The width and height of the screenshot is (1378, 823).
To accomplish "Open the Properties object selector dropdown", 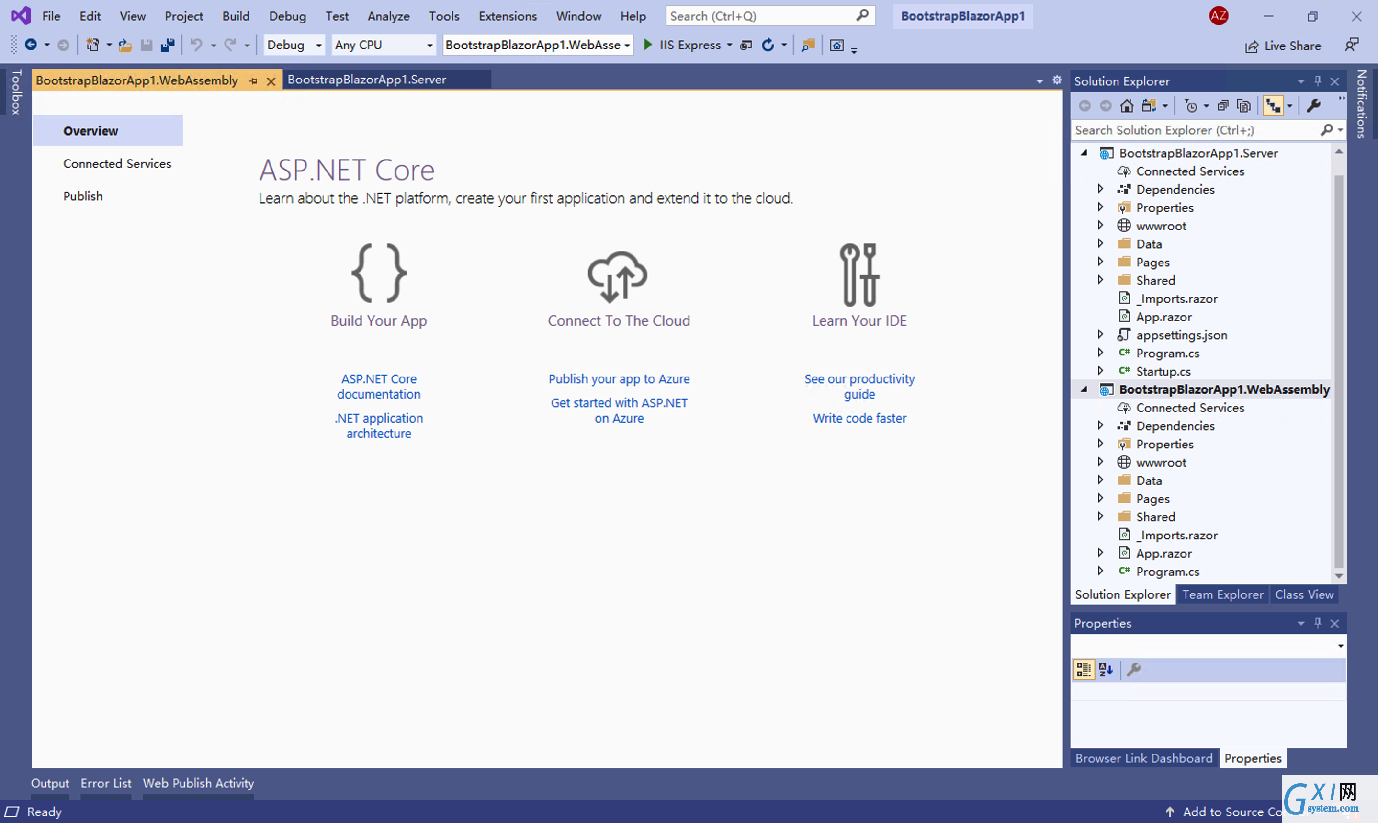I will pos(1340,646).
